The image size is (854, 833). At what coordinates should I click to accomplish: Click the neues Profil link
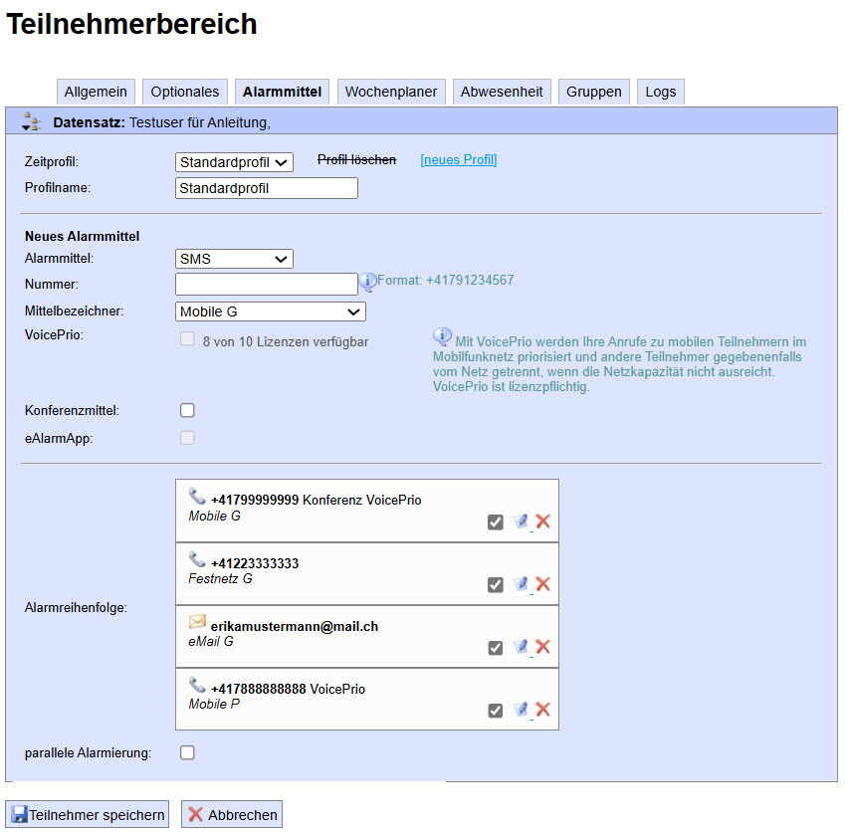(x=459, y=160)
